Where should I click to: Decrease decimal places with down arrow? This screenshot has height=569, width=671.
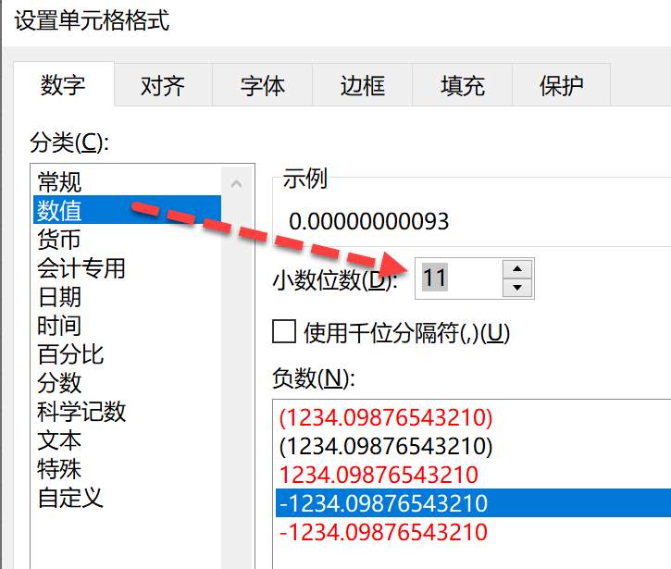click(517, 288)
